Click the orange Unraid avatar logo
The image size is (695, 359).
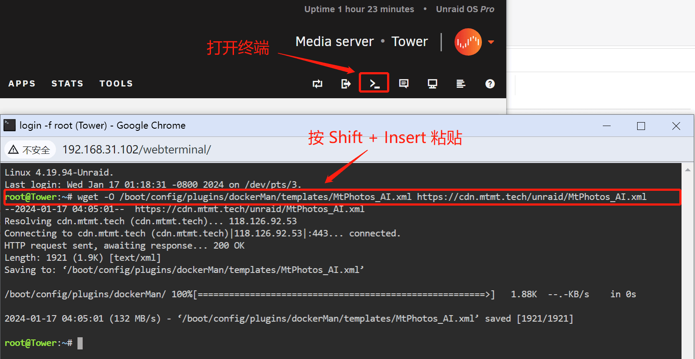(468, 42)
